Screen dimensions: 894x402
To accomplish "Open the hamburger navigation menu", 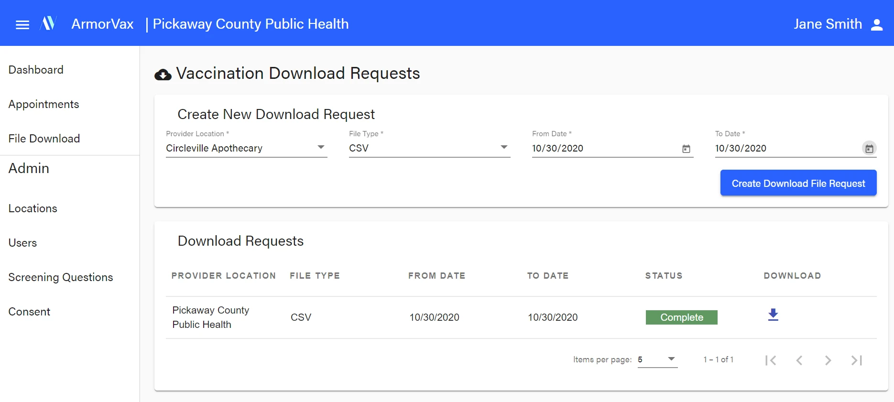I will (22, 24).
